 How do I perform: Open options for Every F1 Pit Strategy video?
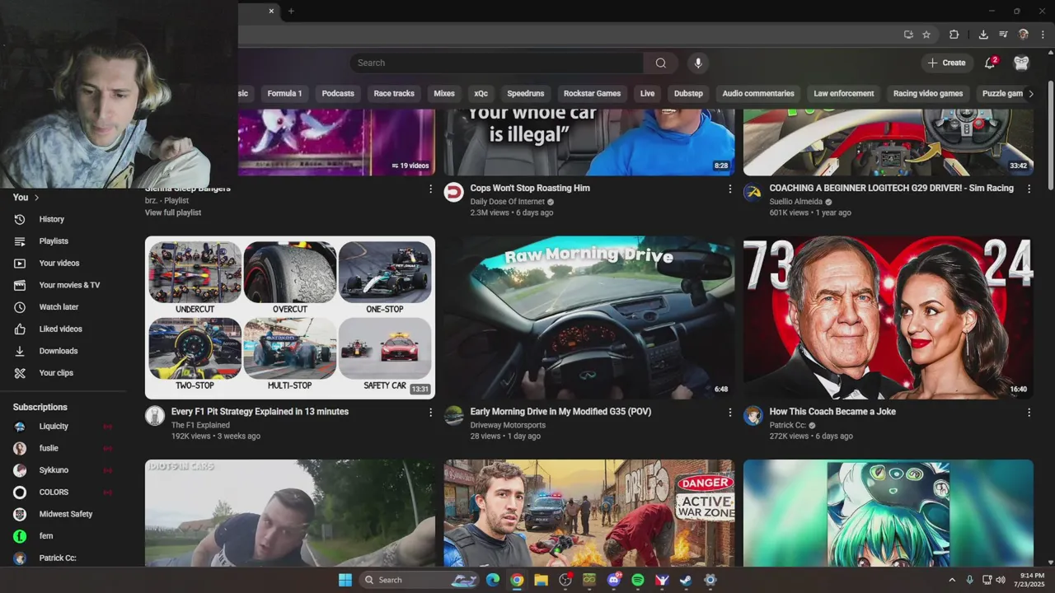click(x=430, y=412)
